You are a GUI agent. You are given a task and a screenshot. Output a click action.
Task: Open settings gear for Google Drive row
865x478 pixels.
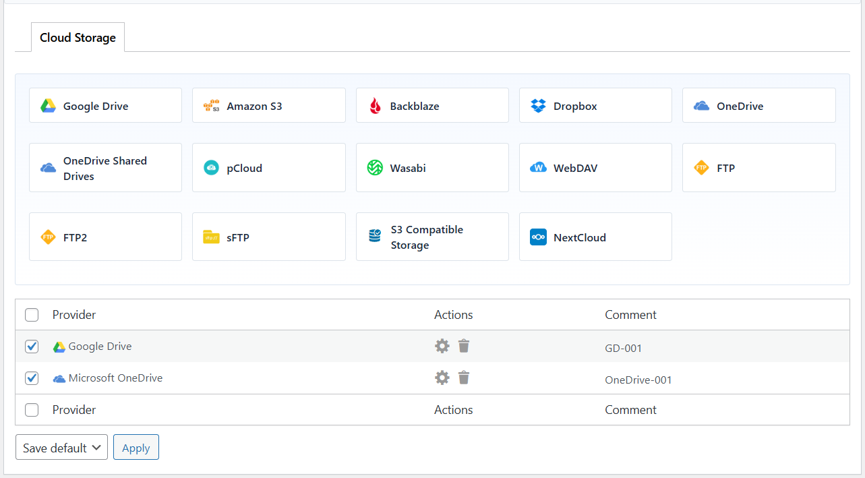442,347
